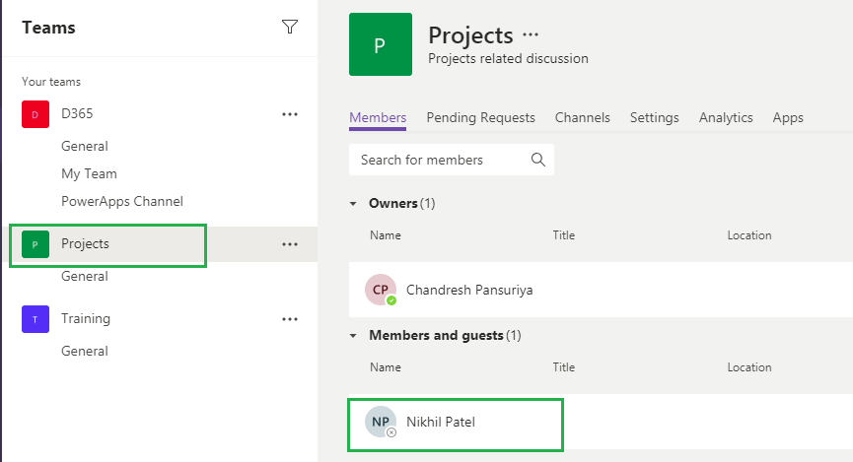Viewport: 853px width, 462px height.
Task: Switch to the Channels tab
Action: tap(582, 117)
